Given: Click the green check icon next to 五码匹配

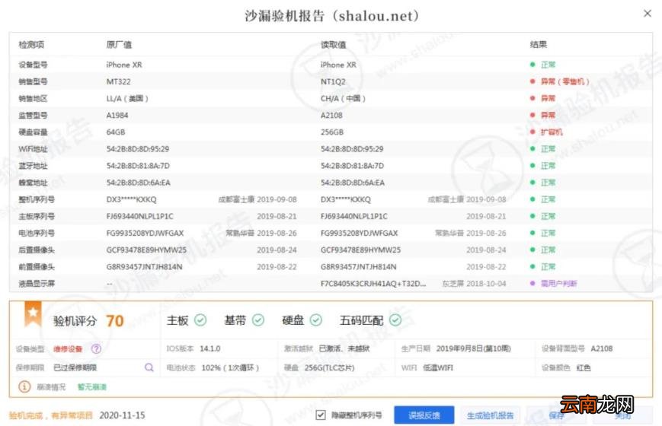Looking at the screenshot, I should tap(395, 320).
